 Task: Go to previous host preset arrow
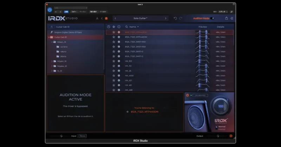[56, 12]
